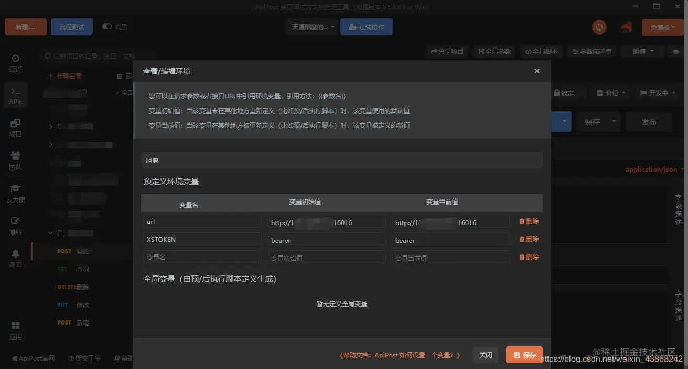Click the recycle bin trash icon
This screenshot has width=688, height=369.
tap(120, 76)
